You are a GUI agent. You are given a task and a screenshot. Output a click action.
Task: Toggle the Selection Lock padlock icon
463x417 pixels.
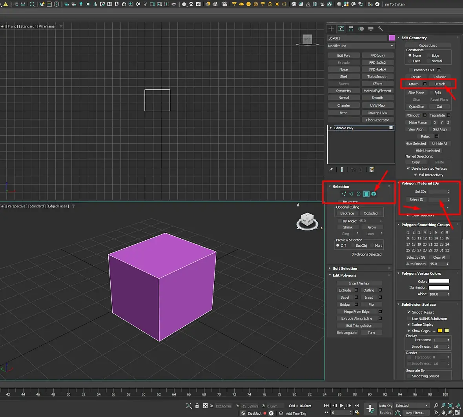pyautogui.click(x=197, y=406)
